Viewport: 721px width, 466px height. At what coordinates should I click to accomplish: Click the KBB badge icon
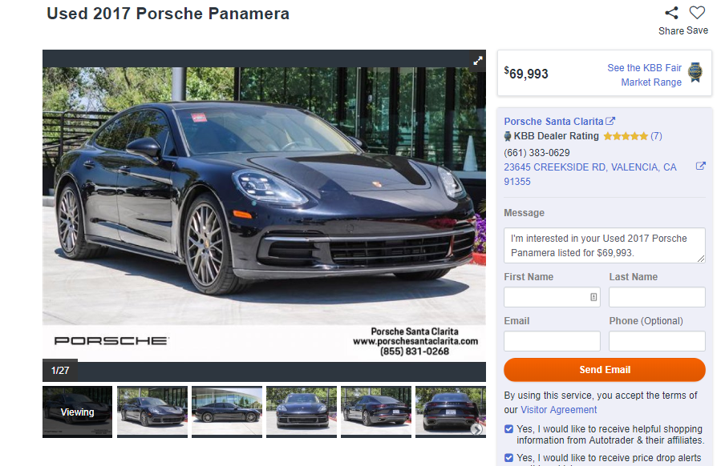695,73
